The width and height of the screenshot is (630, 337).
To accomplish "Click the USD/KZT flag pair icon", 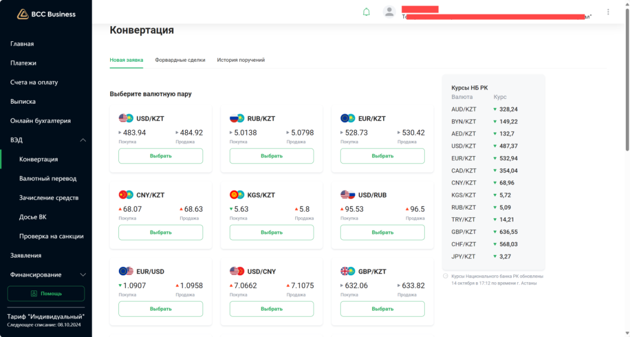I will tap(125, 118).
